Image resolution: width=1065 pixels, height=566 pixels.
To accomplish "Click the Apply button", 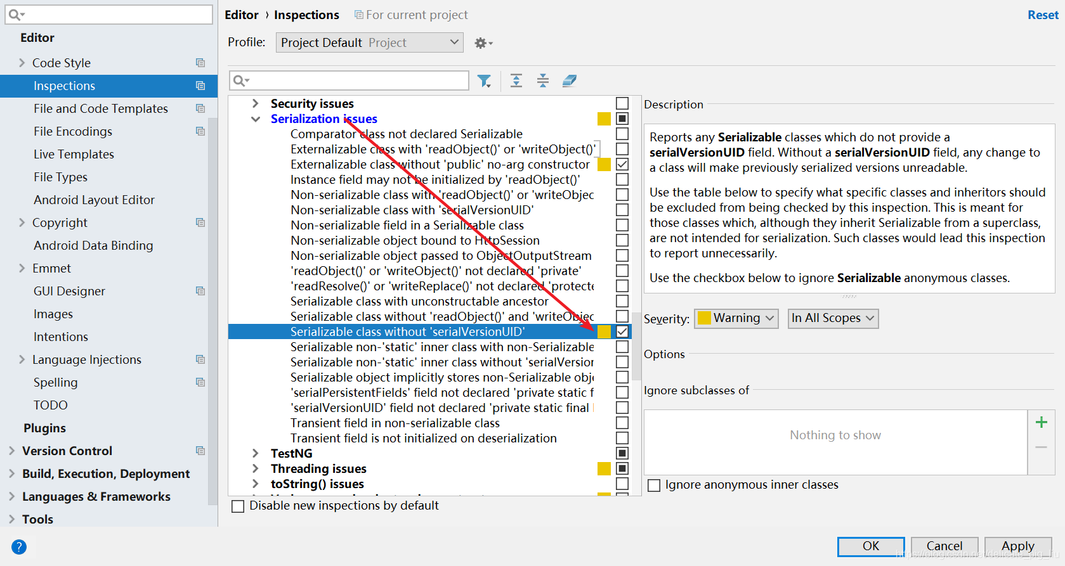I will (x=1018, y=546).
